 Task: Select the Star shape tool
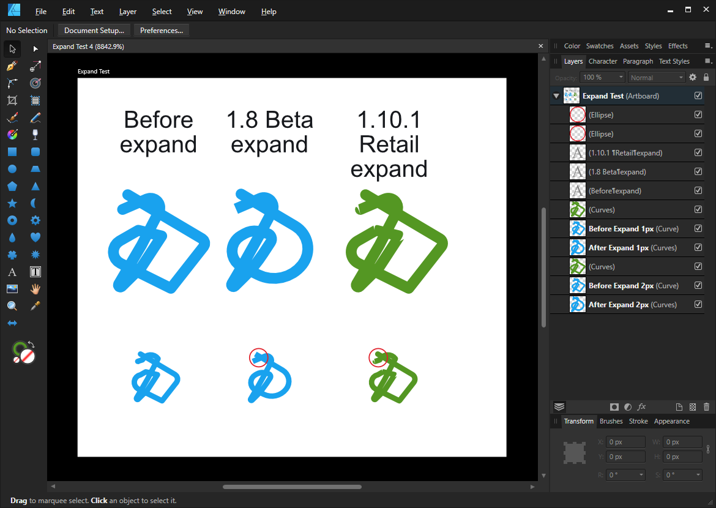tap(12, 203)
